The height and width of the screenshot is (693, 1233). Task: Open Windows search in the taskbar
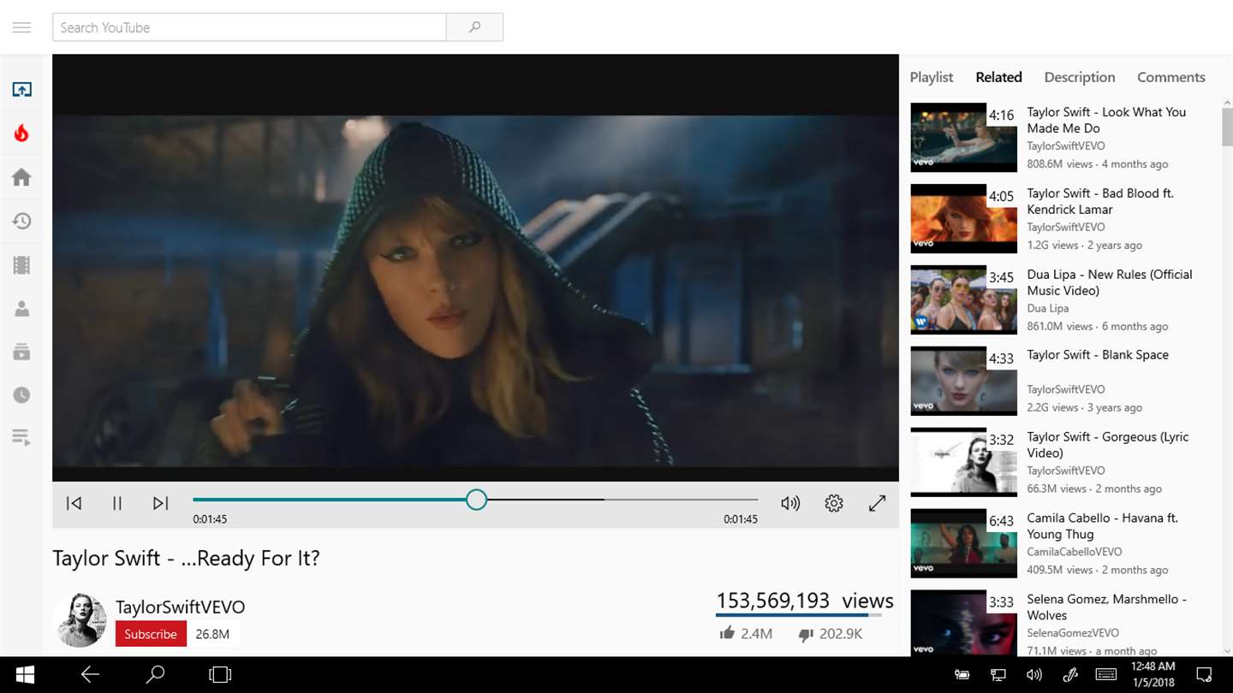(155, 675)
